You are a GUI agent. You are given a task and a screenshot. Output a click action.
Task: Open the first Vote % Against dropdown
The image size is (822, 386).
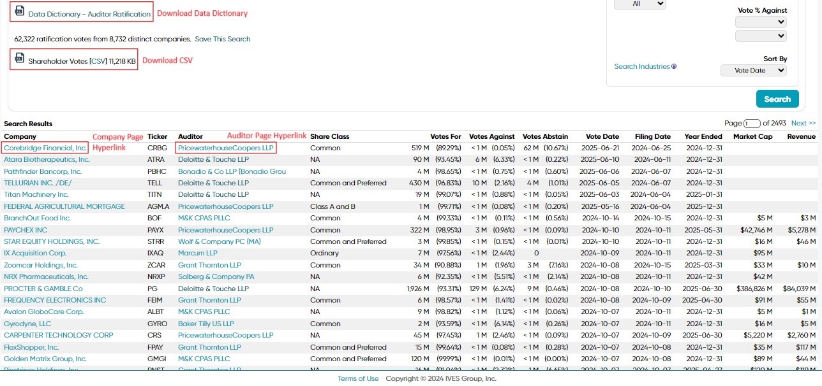click(761, 22)
